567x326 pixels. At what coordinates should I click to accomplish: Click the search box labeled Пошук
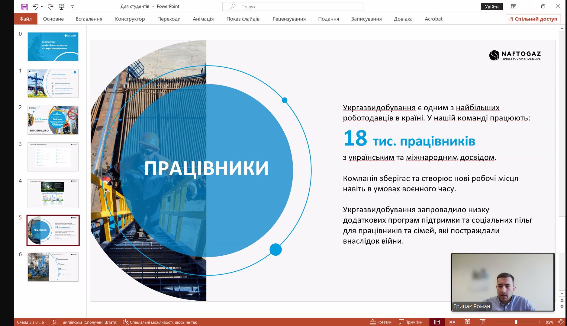[x=293, y=6]
